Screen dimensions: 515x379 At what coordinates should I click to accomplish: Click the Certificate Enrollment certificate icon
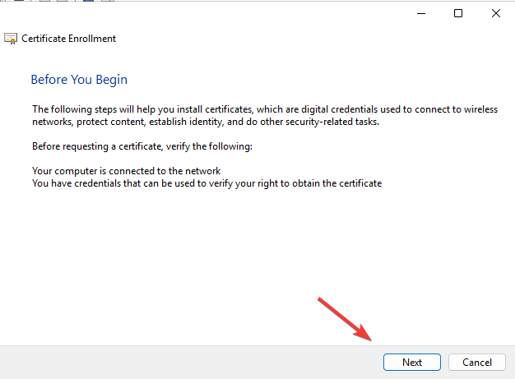(x=11, y=39)
